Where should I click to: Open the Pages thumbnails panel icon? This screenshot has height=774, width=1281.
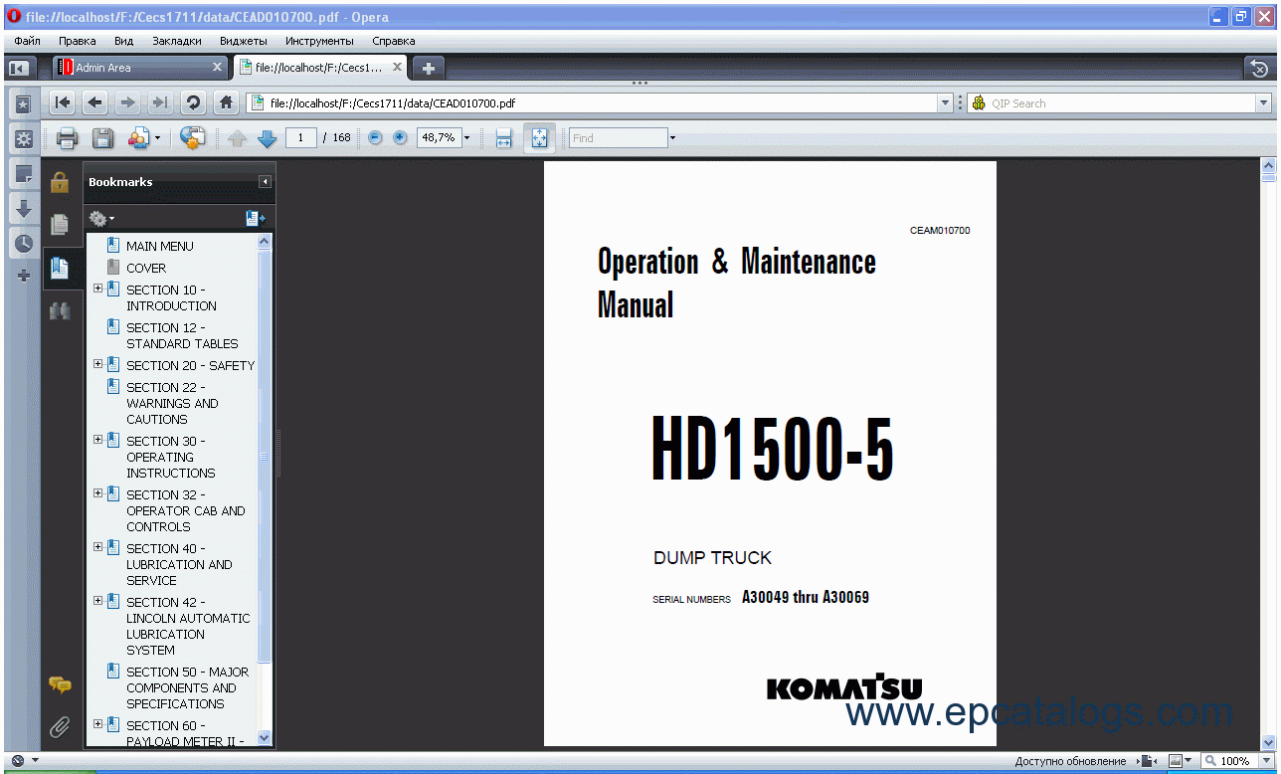click(x=60, y=225)
